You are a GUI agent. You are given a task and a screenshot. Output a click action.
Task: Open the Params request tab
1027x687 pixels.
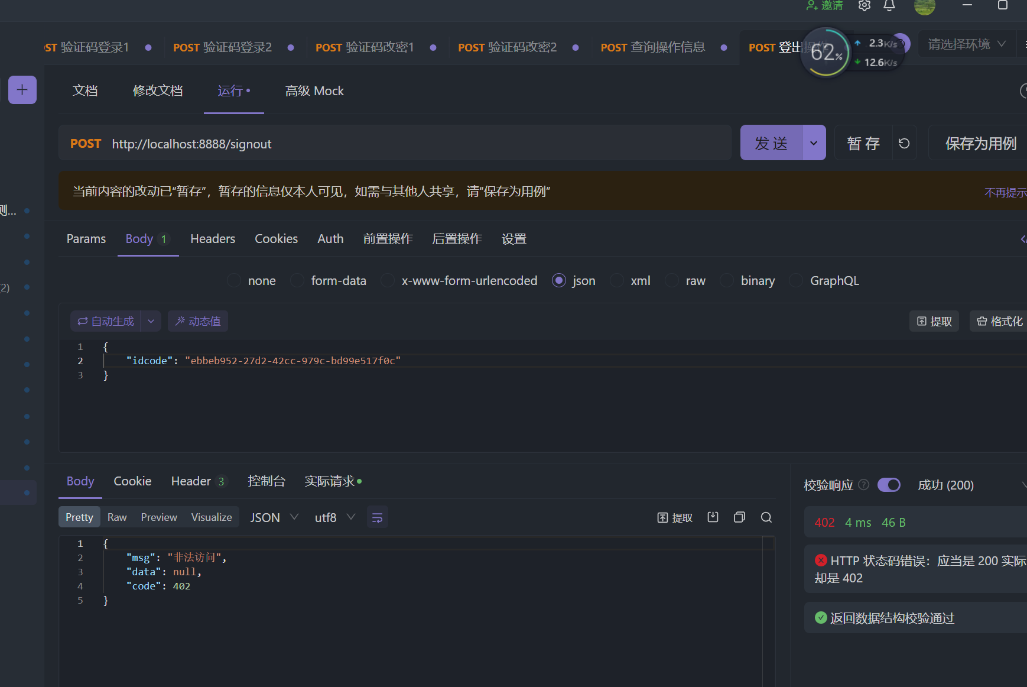(x=86, y=239)
